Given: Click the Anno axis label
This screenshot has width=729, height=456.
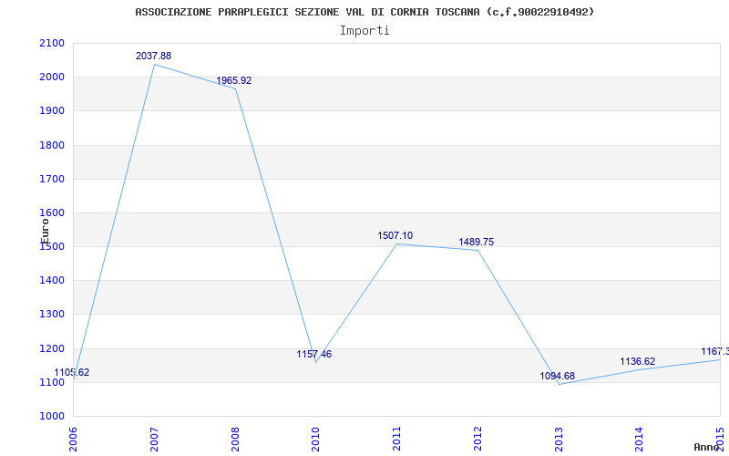Looking at the screenshot, I should (706, 447).
